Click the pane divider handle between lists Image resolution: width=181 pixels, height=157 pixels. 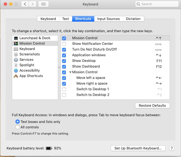[59, 67]
